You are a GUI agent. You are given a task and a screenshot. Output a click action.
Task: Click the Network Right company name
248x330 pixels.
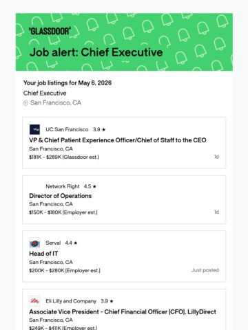pyautogui.click(x=63, y=186)
